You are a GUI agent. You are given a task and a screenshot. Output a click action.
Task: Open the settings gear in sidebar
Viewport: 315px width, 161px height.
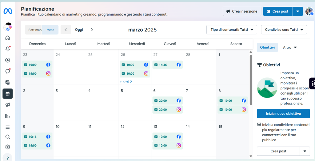click(x=8, y=147)
